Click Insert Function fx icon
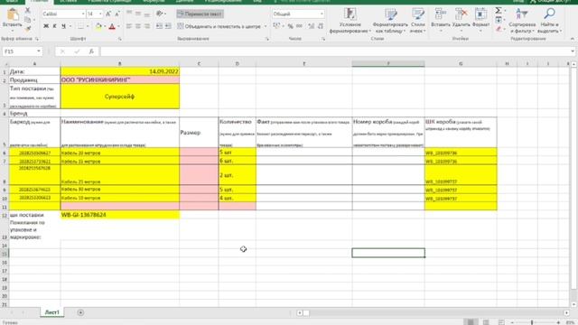 coord(91,51)
